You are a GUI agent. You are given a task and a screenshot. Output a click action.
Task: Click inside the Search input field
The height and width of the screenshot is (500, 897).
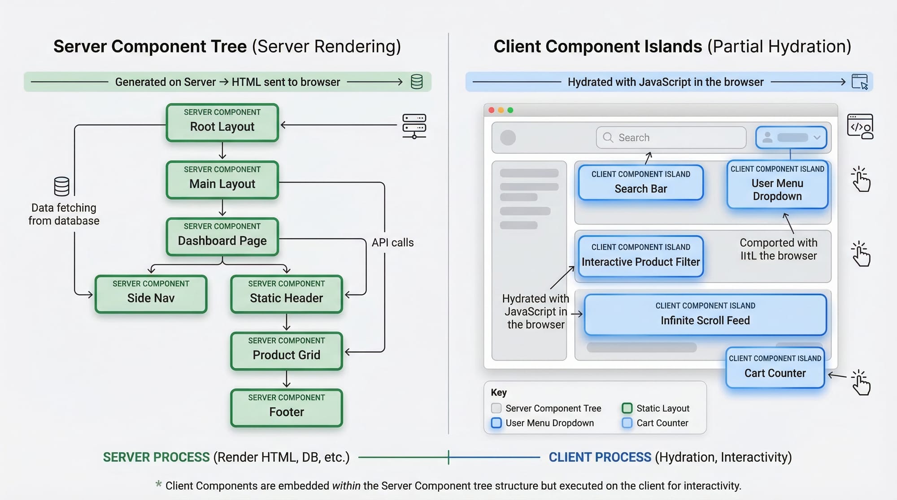pos(671,138)
